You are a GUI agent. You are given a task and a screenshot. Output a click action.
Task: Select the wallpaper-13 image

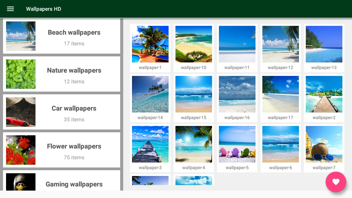[324, 44]
